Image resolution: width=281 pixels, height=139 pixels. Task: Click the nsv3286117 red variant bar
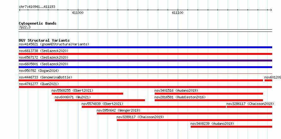(x=249, y=107)
